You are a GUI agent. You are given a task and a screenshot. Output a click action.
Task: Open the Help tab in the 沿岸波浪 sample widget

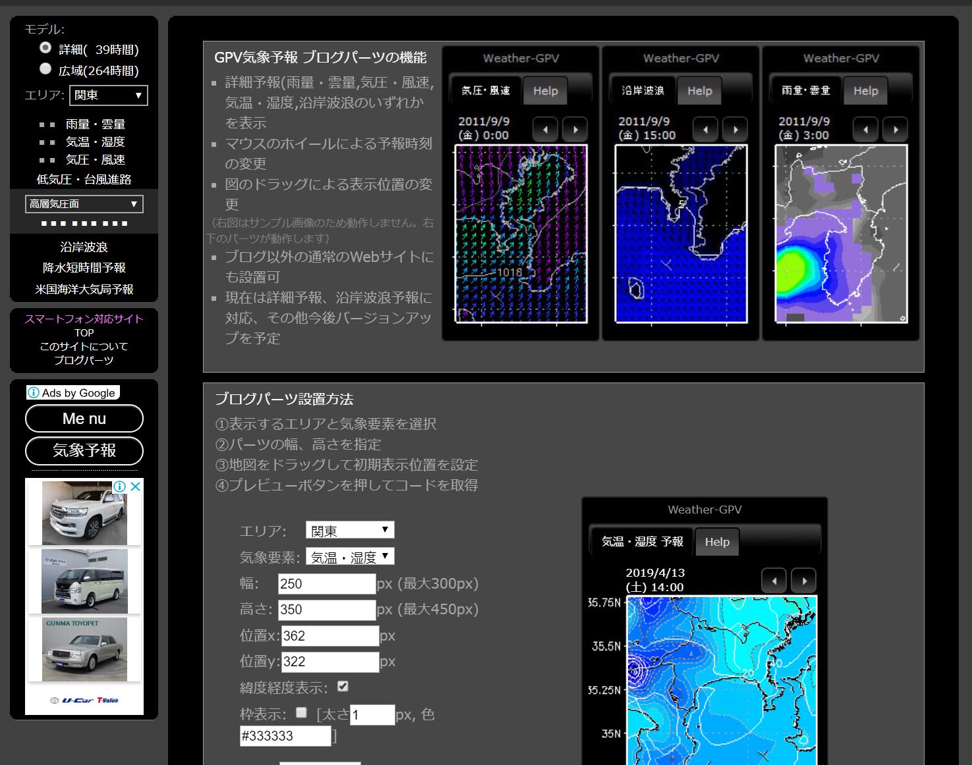pyautogui.click(x=700, y=91)
